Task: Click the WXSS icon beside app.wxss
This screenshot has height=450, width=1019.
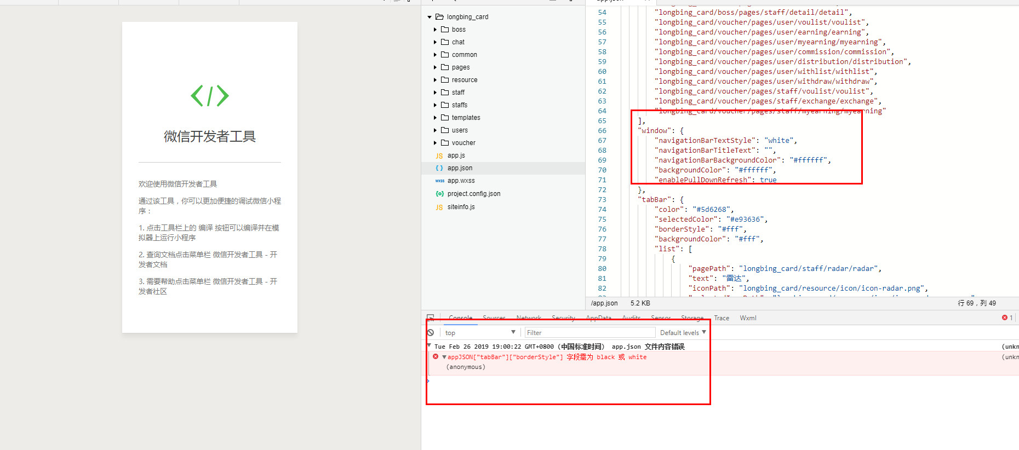Action: click(x=439, y=181)
